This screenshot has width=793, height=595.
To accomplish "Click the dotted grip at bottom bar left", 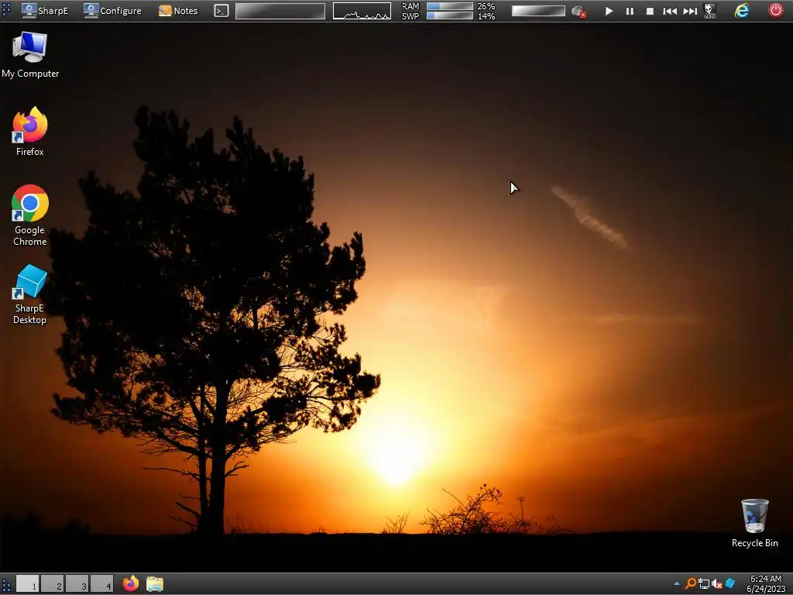I will [6, 584].
